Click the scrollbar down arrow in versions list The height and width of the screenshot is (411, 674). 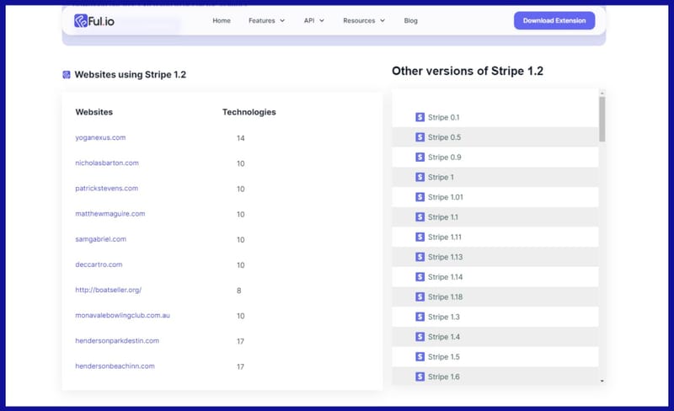[x=602, y=381]
